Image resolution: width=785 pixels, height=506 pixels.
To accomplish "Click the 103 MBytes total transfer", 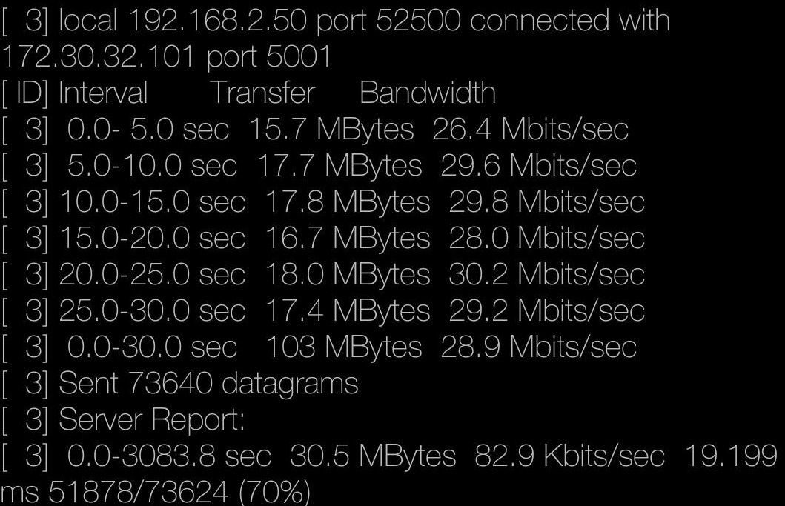I will coord(343,347).
